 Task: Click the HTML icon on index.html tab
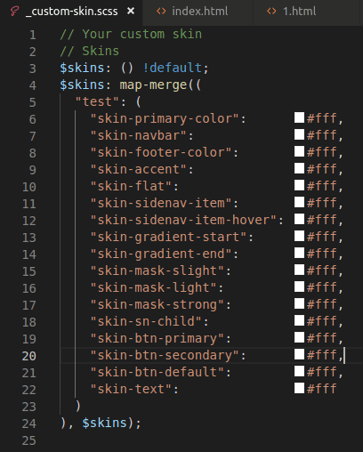pyautogui.click(x=161, y=12)
